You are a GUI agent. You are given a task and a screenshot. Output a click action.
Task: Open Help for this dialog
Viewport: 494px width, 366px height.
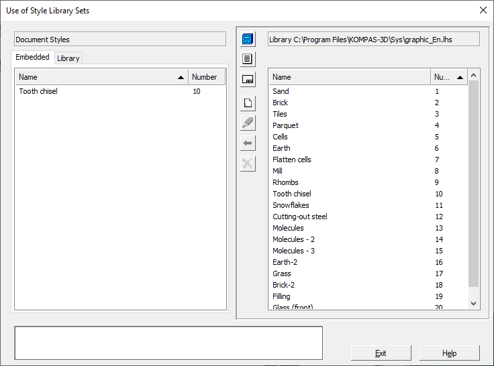click(x=449, y=353)
